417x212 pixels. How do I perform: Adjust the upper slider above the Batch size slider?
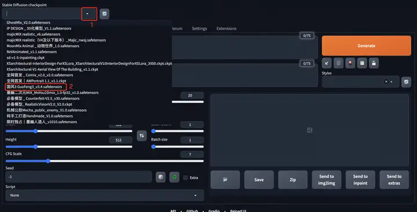177,131
